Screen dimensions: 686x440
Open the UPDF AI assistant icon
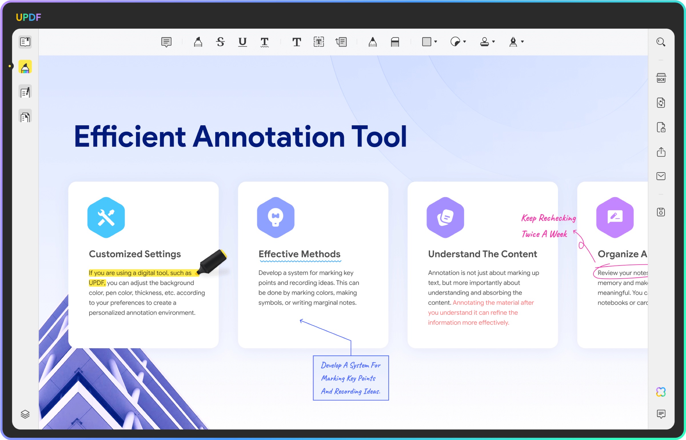(x=661, y=392)
